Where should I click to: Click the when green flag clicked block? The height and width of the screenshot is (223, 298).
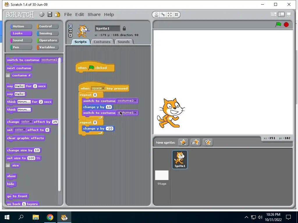(95, 67)
